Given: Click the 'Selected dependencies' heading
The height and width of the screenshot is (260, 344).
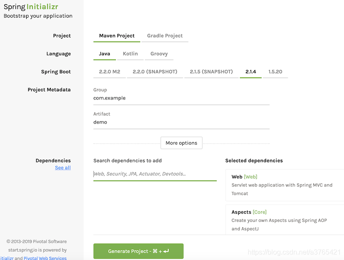Looking at the screenshot, I should pos(254,161).
